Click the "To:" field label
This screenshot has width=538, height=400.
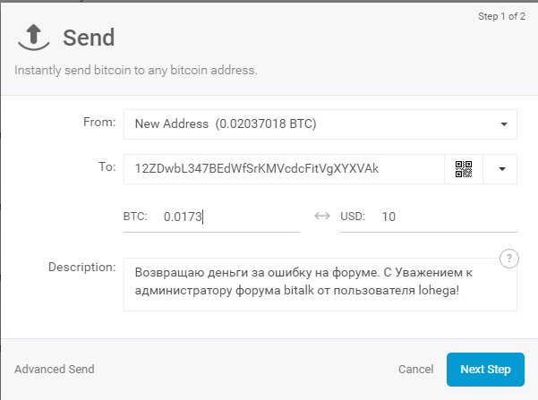pos(107,167)
